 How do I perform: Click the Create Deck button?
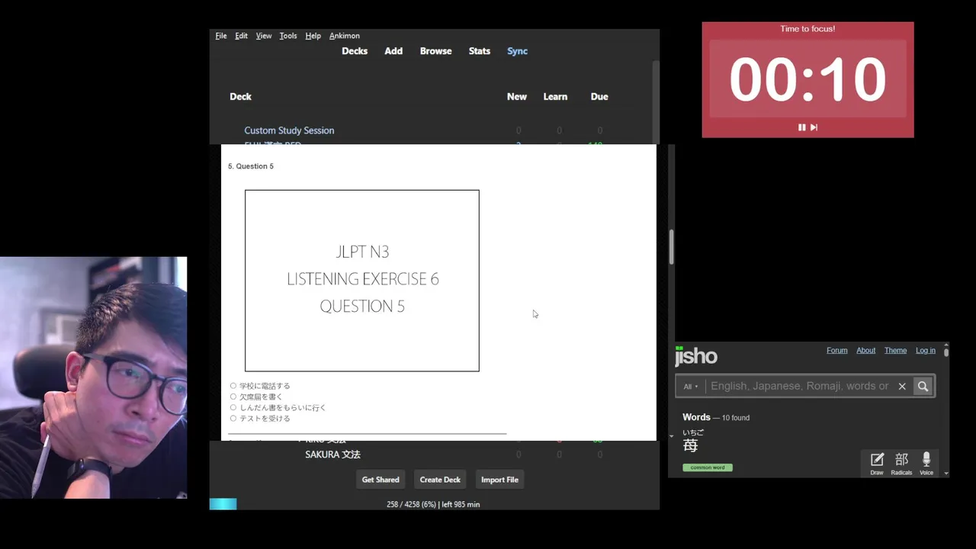[x=441, y=480]
